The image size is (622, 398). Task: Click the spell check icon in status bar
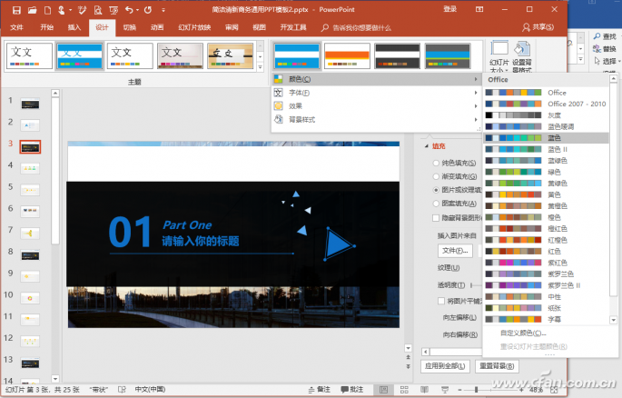click(x=122, y=390)
